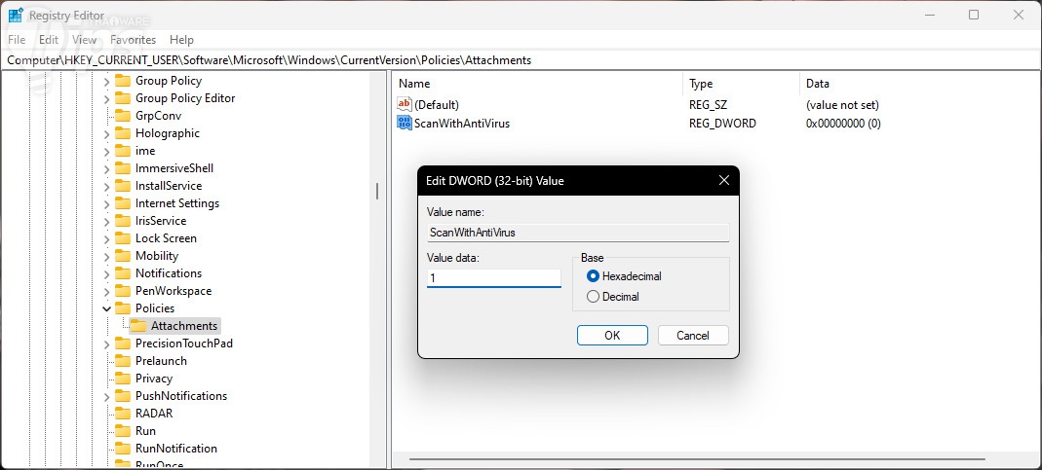
Task: Click the Internet Settings folder icon
Action: [x=123, y=203]
